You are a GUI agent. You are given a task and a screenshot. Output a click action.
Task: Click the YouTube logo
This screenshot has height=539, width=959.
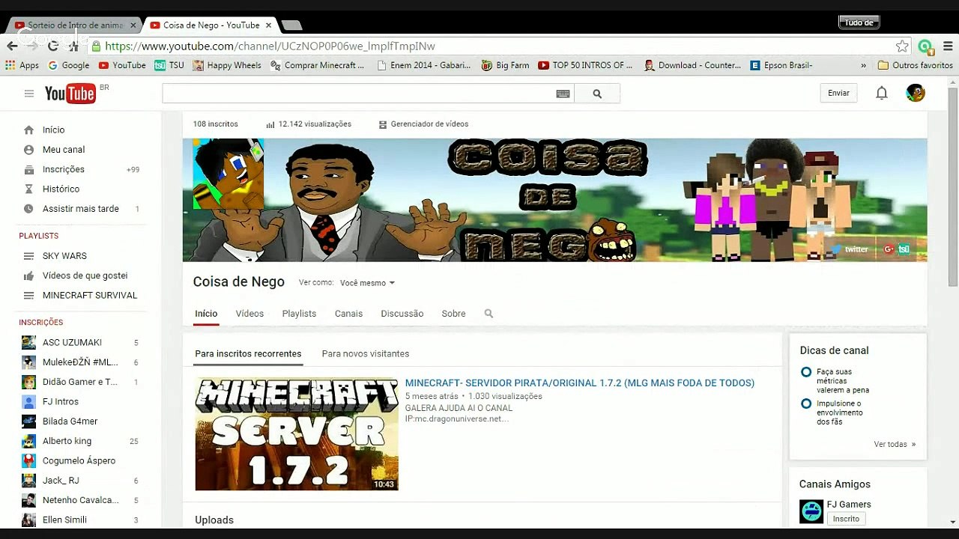coord(70,94)
